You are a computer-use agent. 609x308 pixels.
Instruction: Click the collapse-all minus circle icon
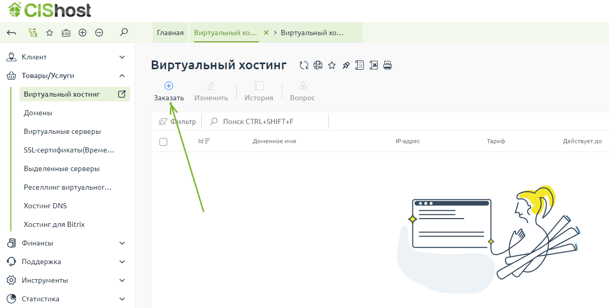pyautogui.click(x=99, y=33)
